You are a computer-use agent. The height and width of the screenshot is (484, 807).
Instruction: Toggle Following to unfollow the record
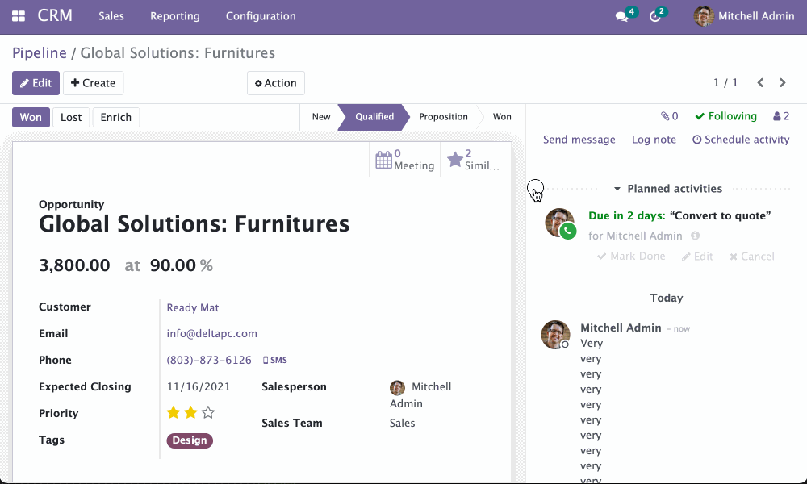725,115
